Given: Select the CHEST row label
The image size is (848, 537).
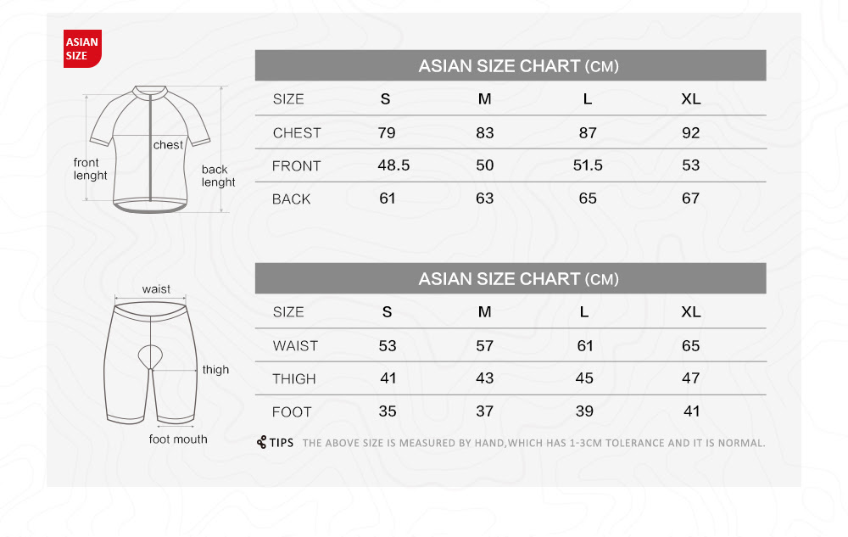Looking at the screenshot, I should (297, 133).
